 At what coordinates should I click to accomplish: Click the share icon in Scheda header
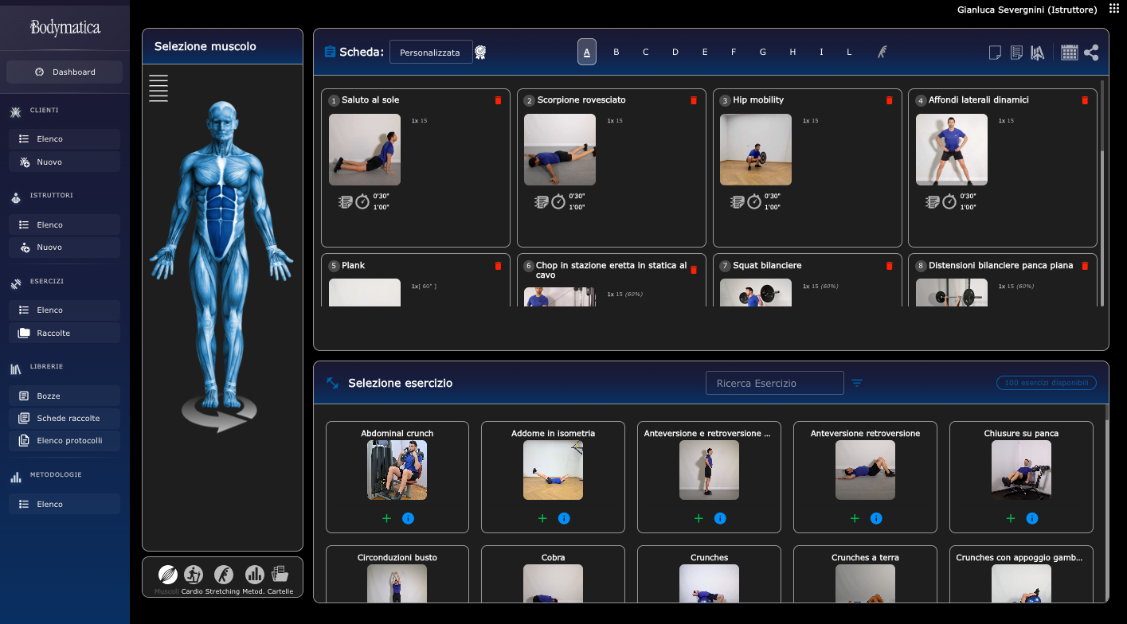(x=1091, y=53)
